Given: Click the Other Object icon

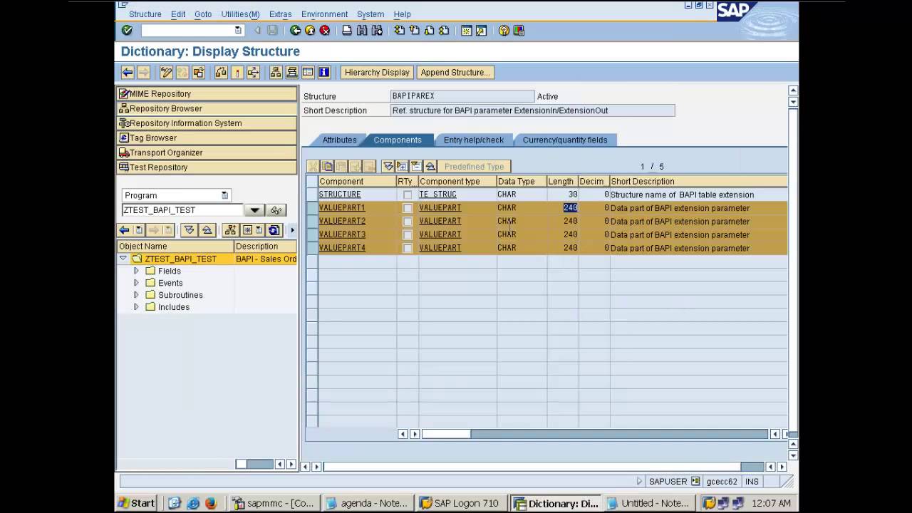Looking at the screenshot, I should coord(199,72).
